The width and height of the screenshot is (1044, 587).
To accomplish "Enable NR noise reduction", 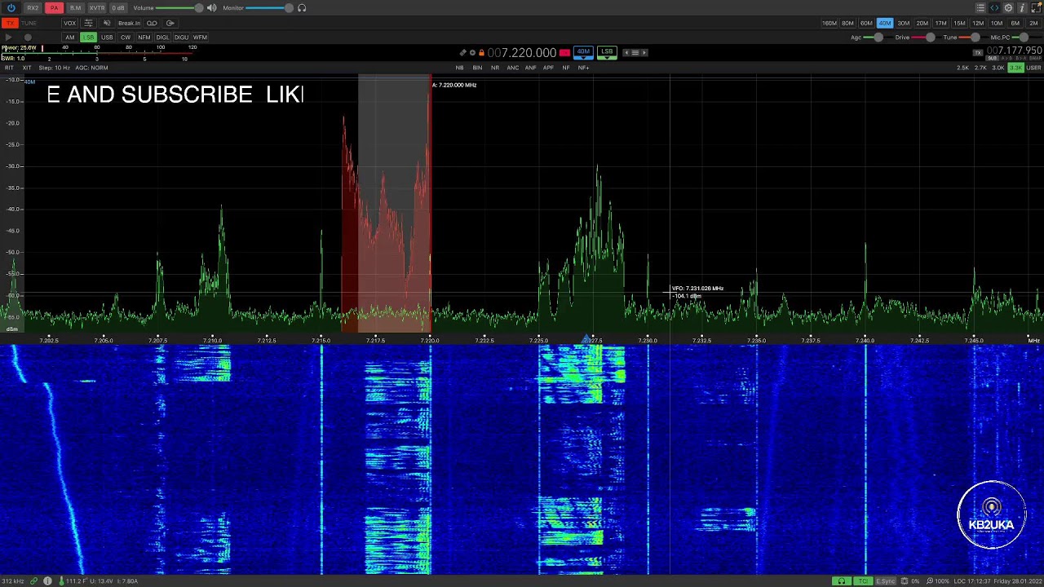I will pyautogui.click(x=495, y=68).
